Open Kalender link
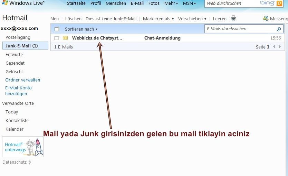Screen dimensions: 288x176 pyautogui.click(x=15, y=129)
